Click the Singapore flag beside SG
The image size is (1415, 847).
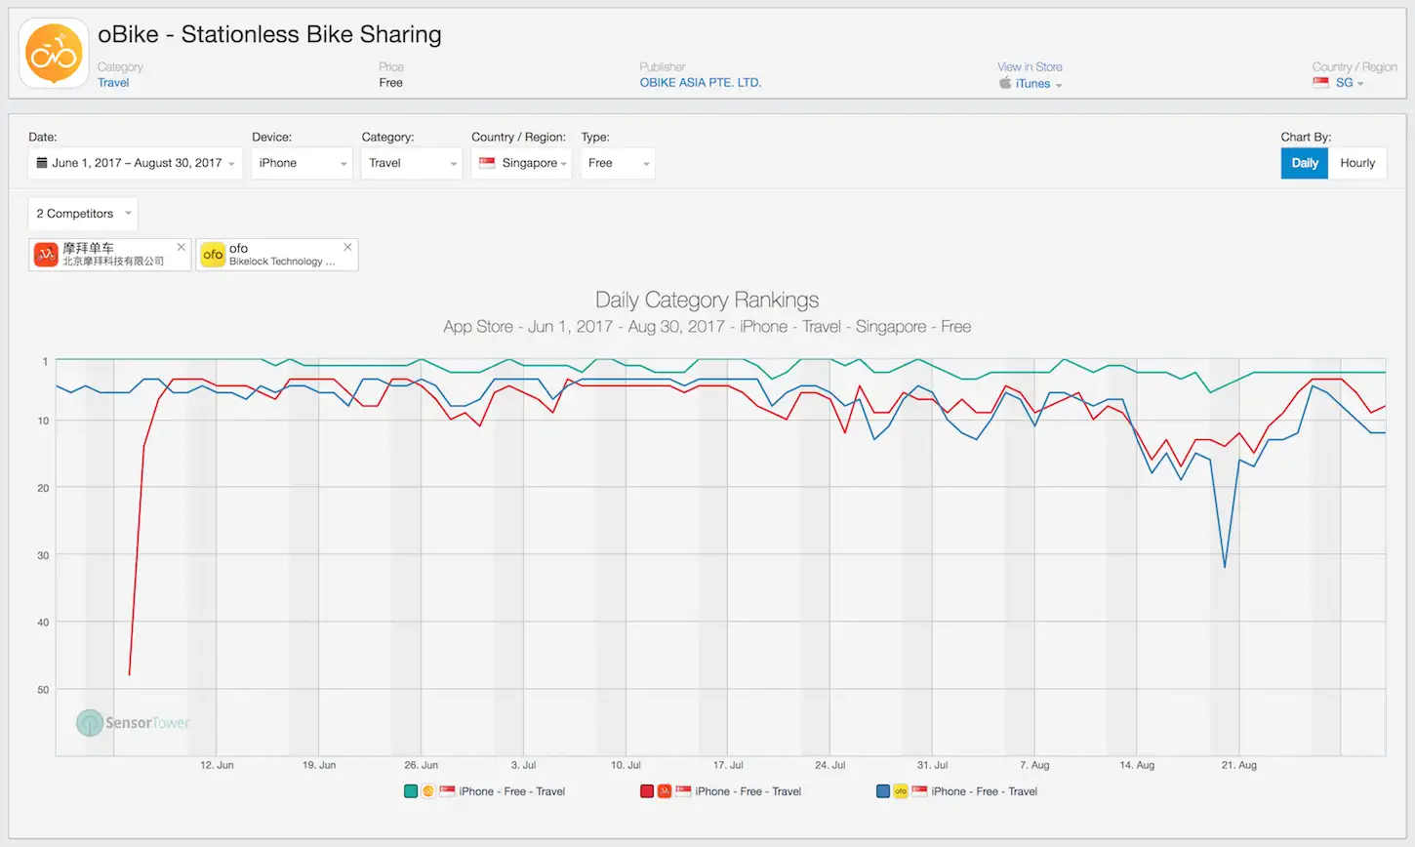click(1321, 83)
